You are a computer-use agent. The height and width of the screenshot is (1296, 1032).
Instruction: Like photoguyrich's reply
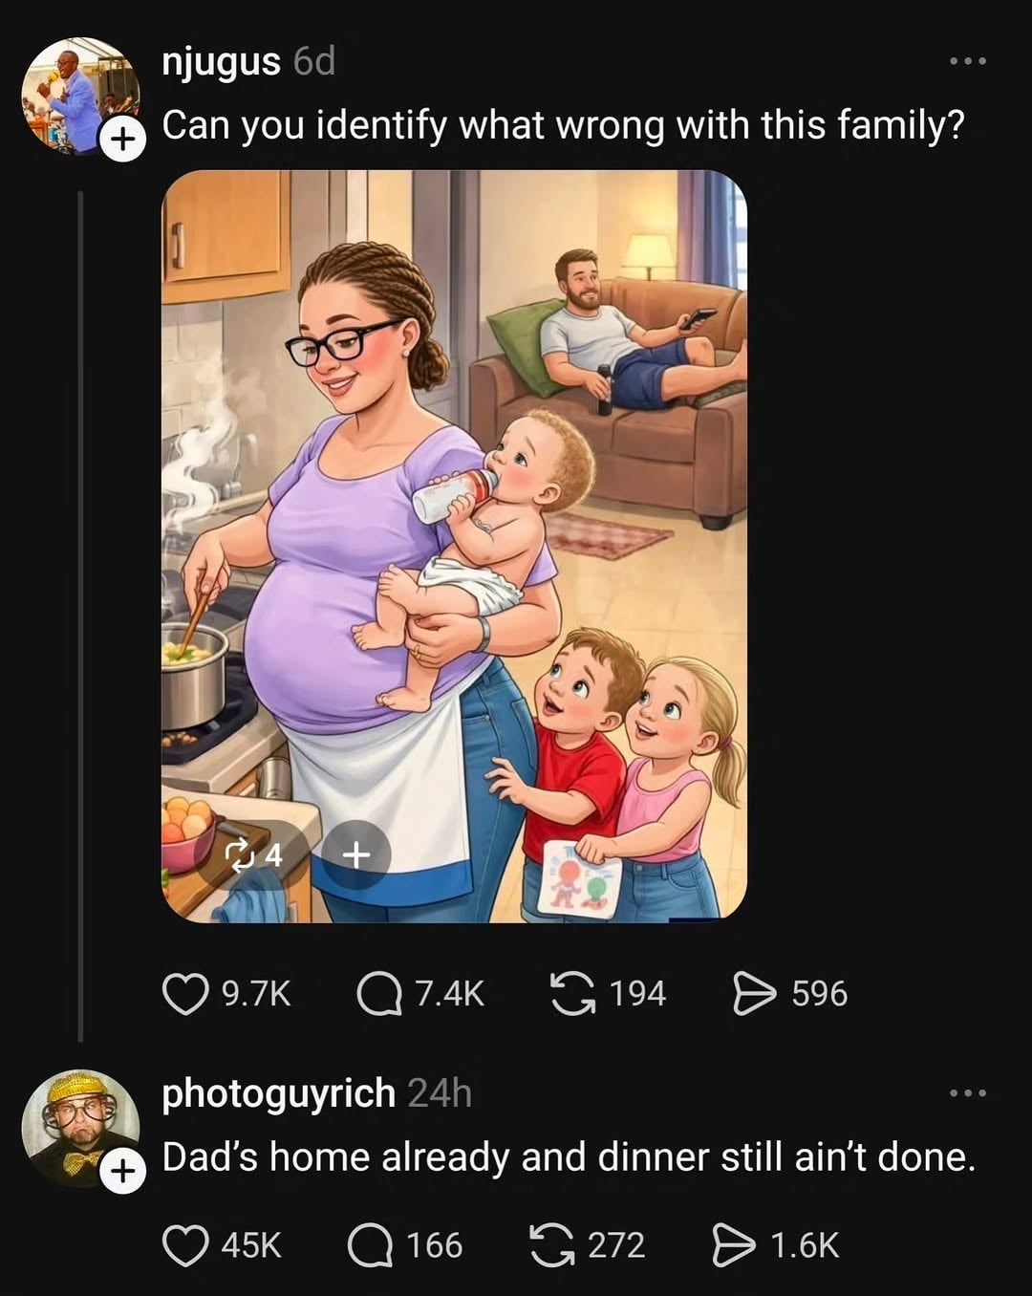[185, 1245]
